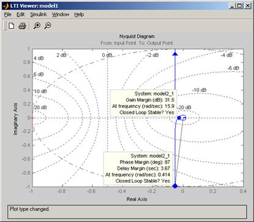The image size is (254, 222).
Task: Click the New Viewer page icon
Action: 11,26
